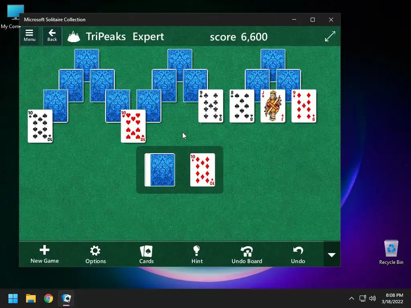Toggle full screen with diagonal arrows icon
411x308 pixels.
[330, 36]
